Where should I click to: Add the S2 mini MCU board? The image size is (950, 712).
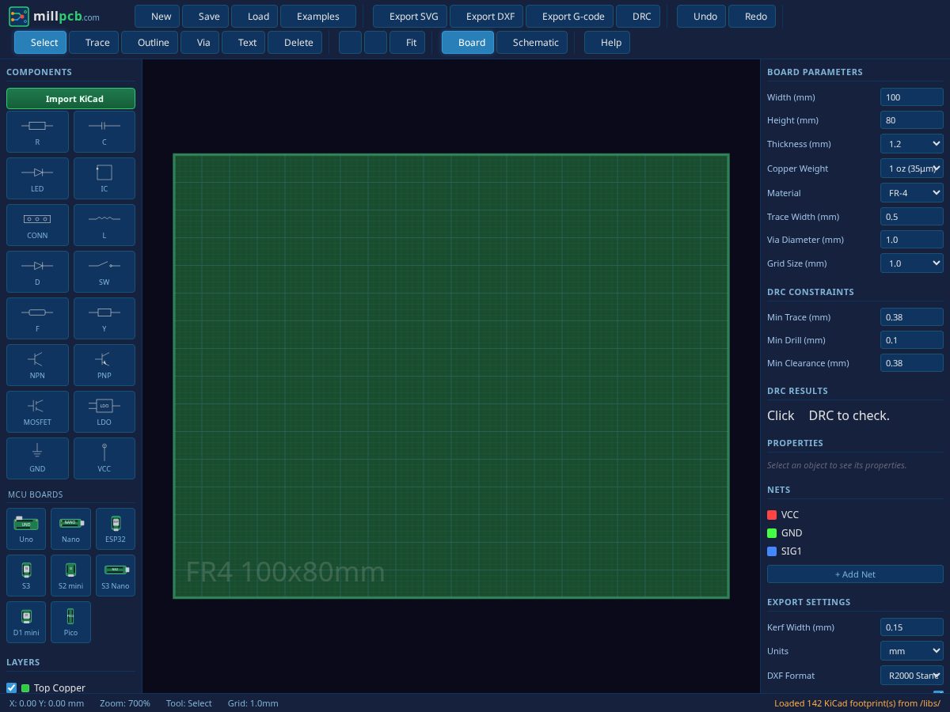(70, 575)
